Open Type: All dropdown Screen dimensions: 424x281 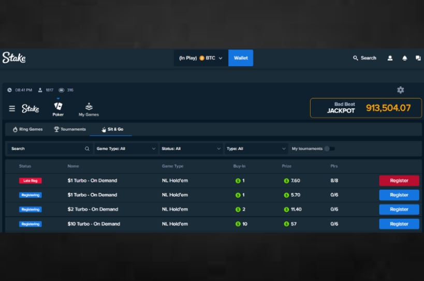256,149
